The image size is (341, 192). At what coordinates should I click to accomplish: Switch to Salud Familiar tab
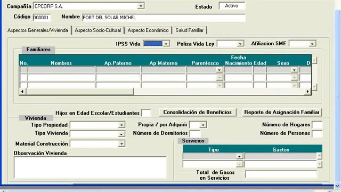click(190, 30)
